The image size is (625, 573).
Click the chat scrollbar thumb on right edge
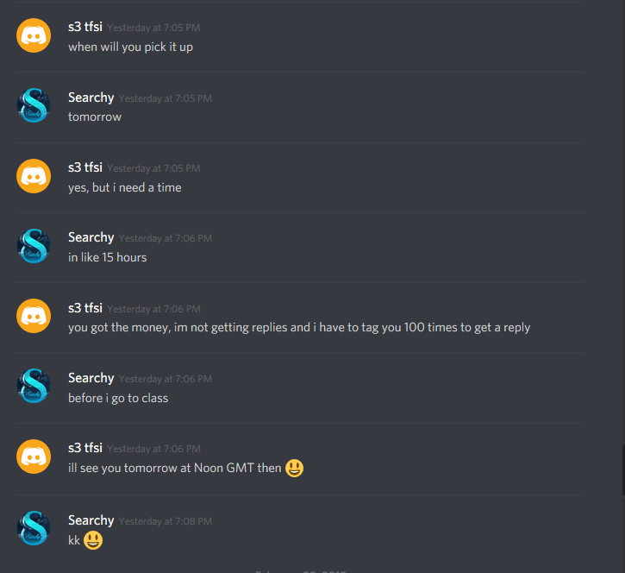623,469
